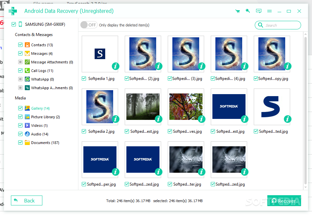Click the key register icon

click(x=248, y=11)
